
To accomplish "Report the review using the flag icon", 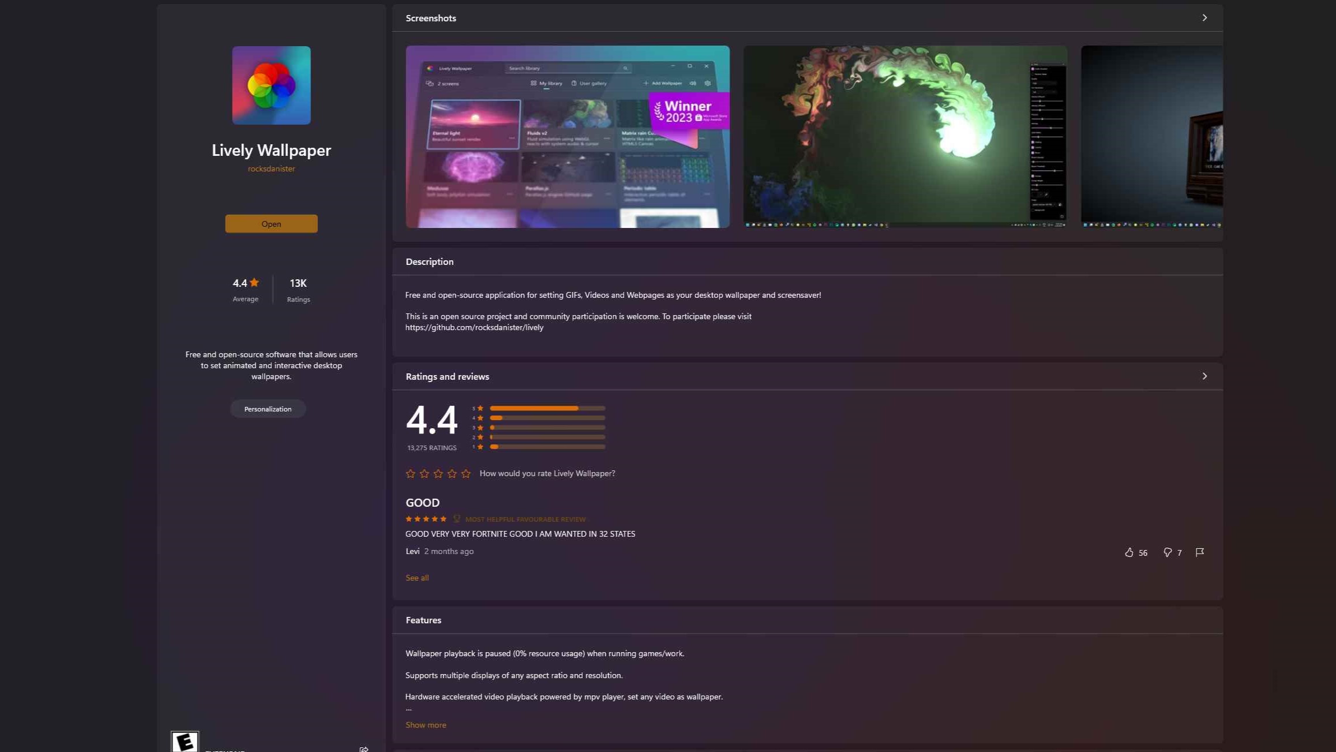I will (x=1200, y=552).
